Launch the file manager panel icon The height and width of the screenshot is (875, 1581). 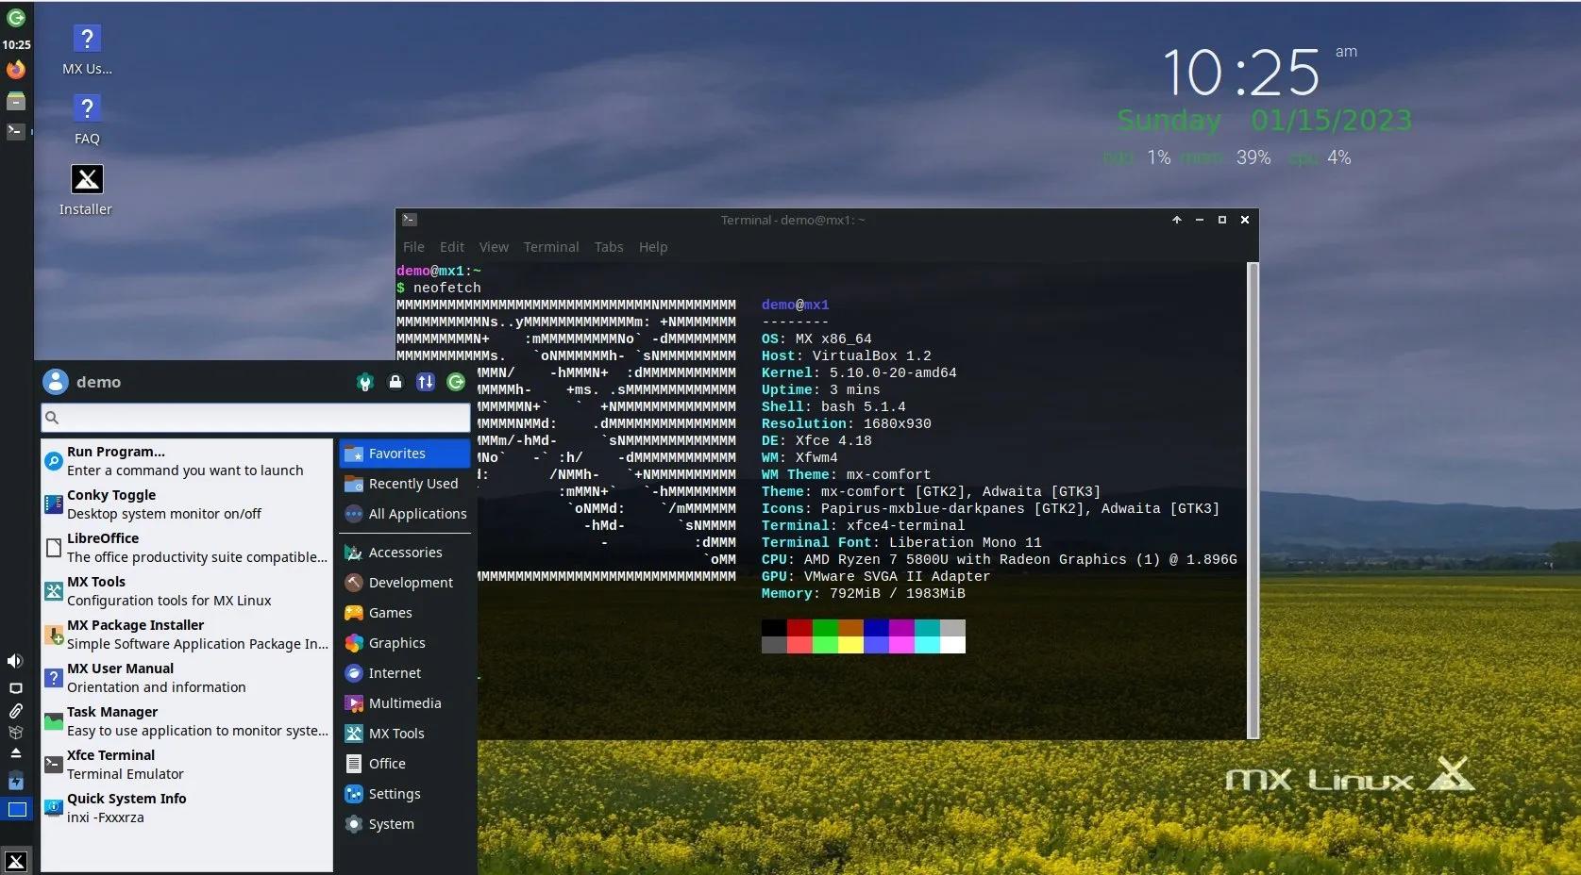click(15, 101)
